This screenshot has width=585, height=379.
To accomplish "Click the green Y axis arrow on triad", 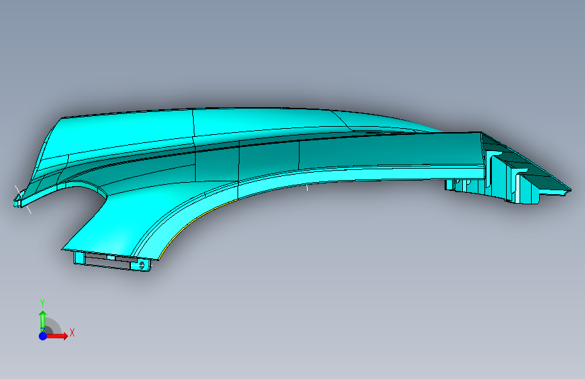I will (43, 321).
